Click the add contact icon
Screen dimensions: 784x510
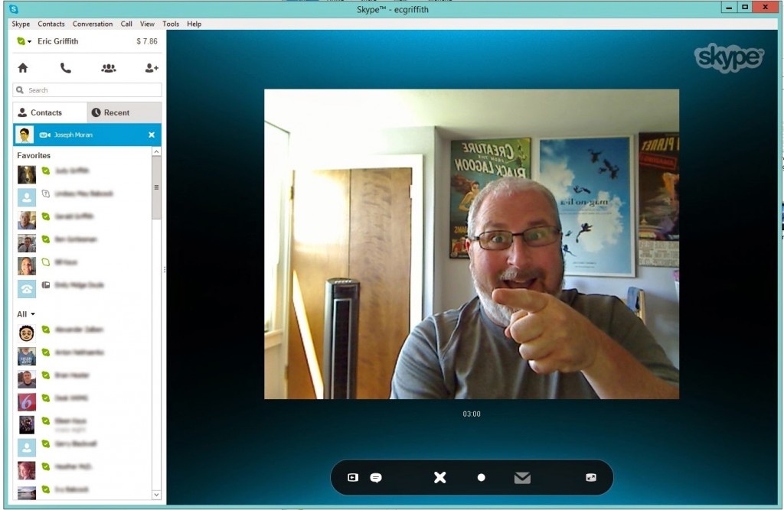click(x=152, y=68)
